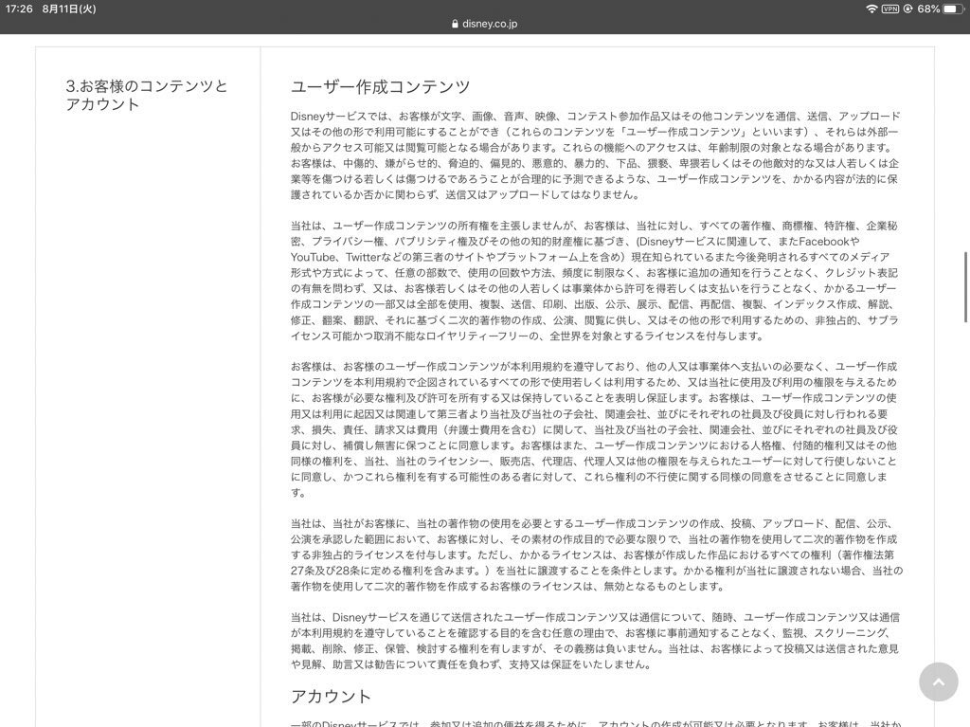Tap the orientation lock status icon
The height and width of the screenshot is (727, 970).
click(908, 9)
